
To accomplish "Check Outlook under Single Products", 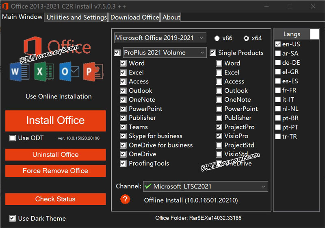I will coord(219,90).
